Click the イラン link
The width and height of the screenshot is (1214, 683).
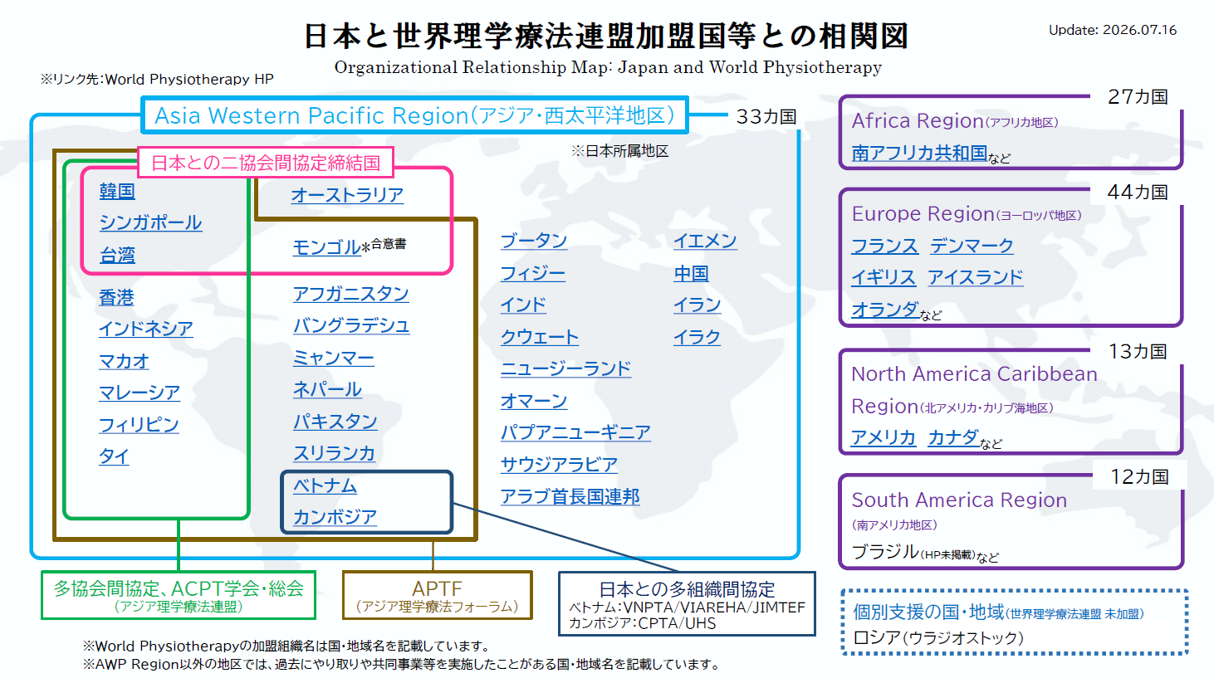click(697, 305)
